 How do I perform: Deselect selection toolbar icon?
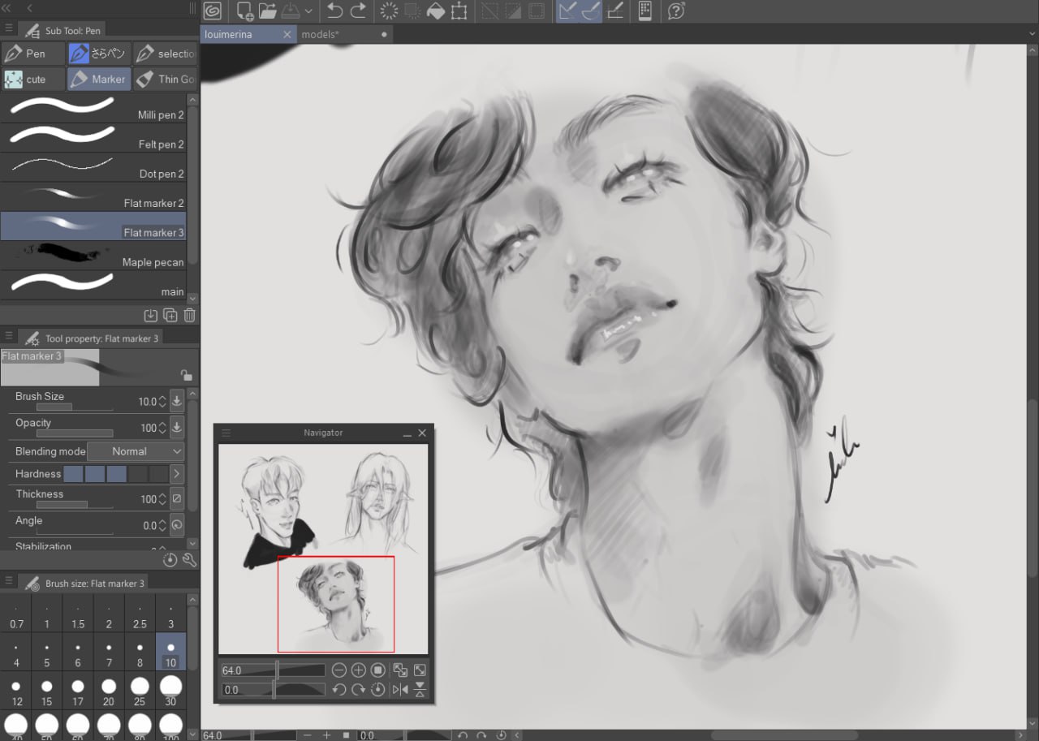click(x=489, y=11)
